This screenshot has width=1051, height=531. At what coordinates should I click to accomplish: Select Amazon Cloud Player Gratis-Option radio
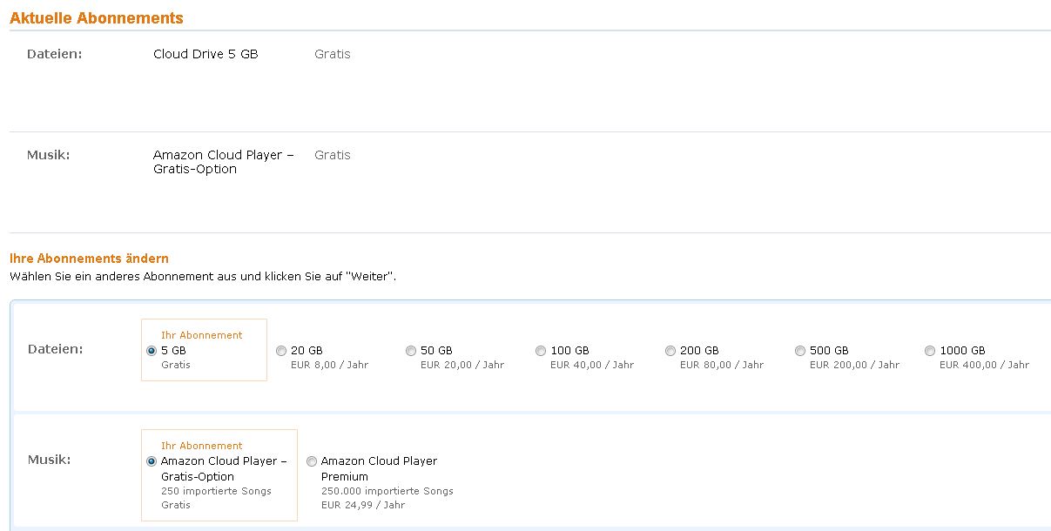pyautogui.click(x=152, y=461)
